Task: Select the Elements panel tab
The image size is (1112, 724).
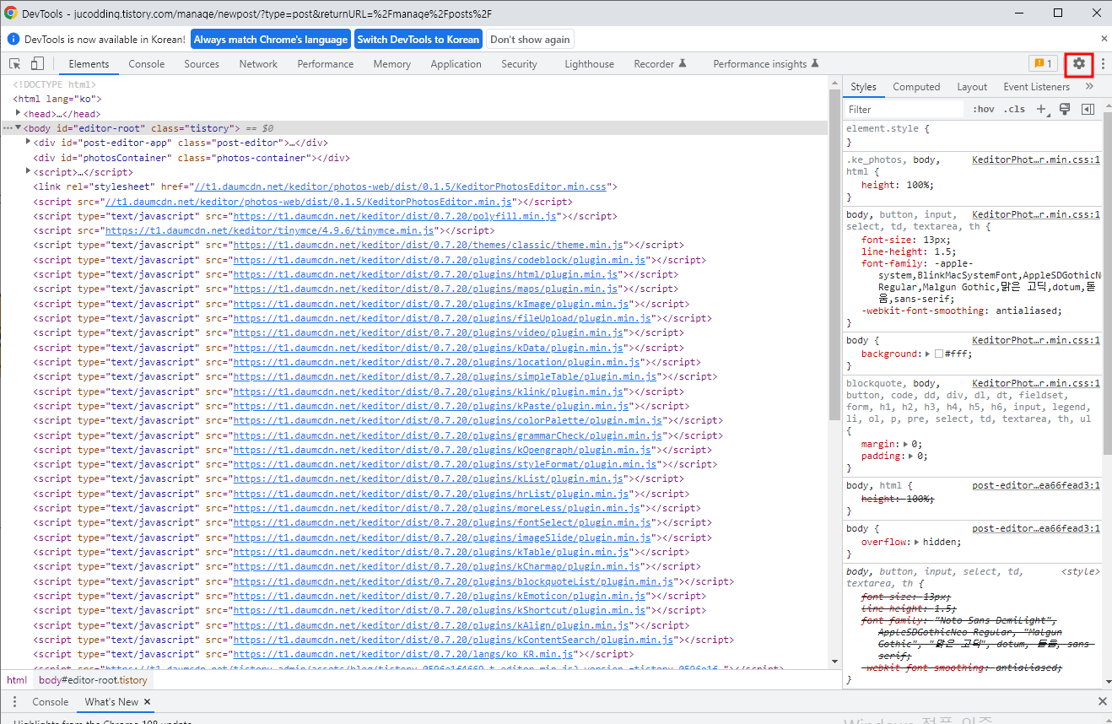Action: (x=89, y=64)
